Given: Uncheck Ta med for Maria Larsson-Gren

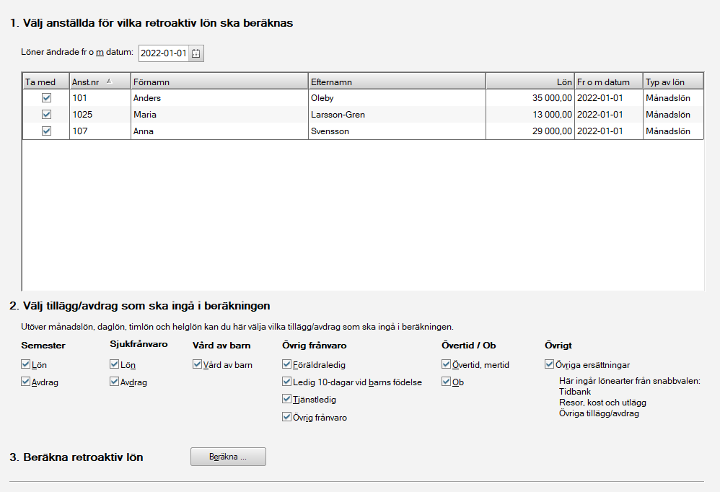Looking at the screenshot, I should [x=46, y=114].
